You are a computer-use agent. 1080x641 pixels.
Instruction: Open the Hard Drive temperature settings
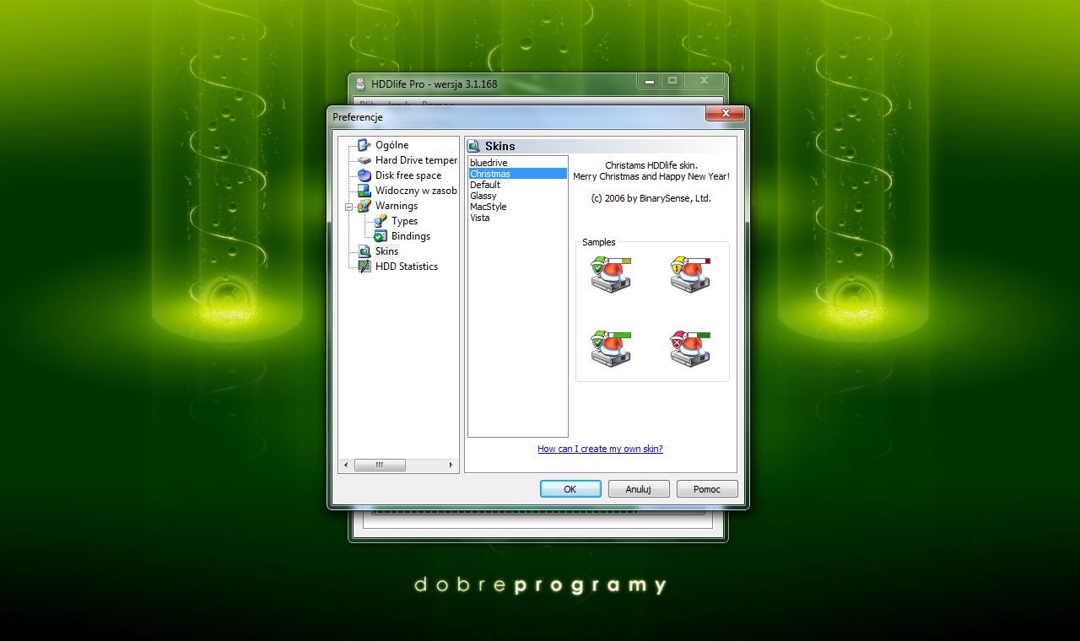click(x=416, y=160)
